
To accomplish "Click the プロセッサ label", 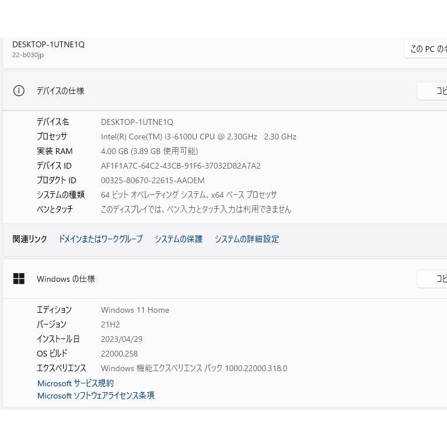I will pos(52,137).
